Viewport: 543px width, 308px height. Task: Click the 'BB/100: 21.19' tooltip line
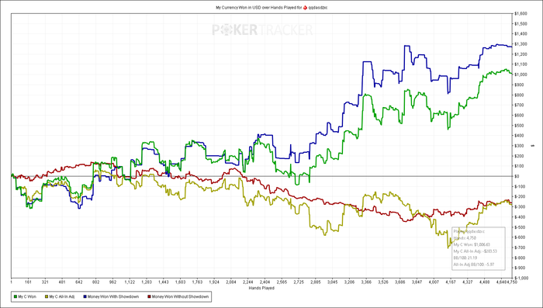pyautogui.click(x=466, y=258)
